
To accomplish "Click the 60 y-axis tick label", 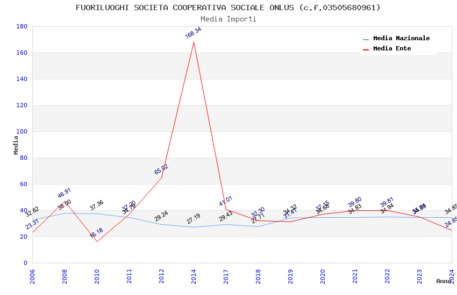I will coord(23,184).
